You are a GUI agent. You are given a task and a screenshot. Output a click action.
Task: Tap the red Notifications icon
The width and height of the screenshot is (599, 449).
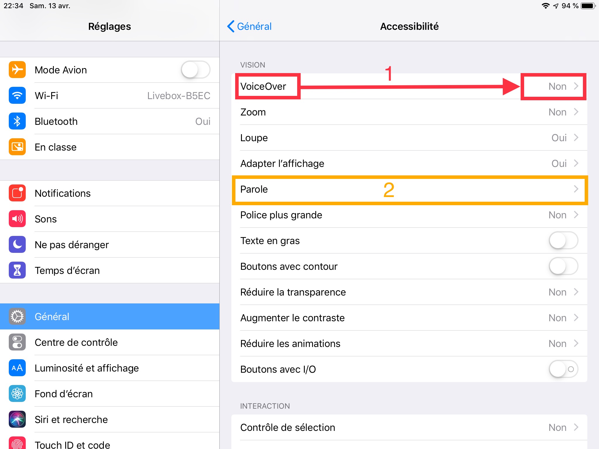tap(17, 193)
